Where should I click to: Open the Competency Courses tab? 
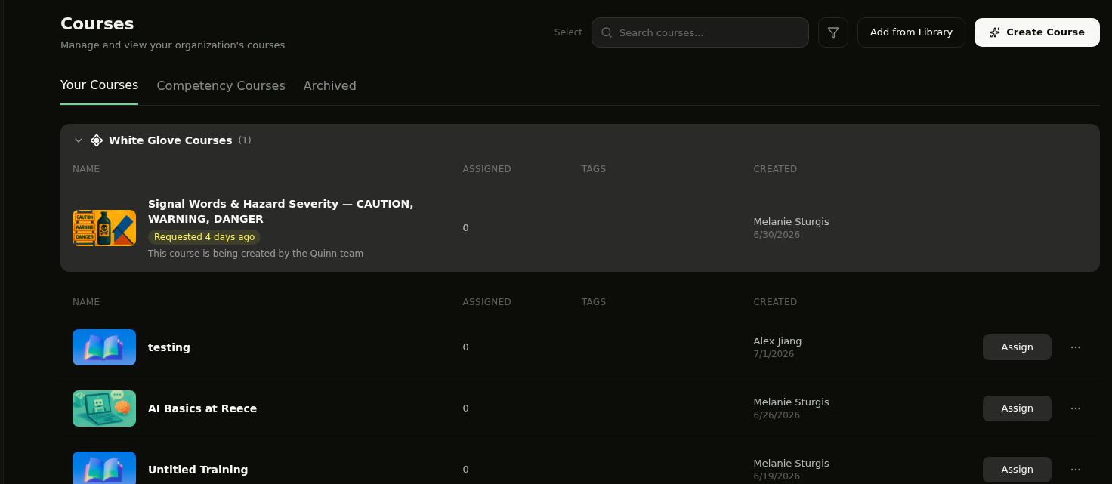[221, 86]
